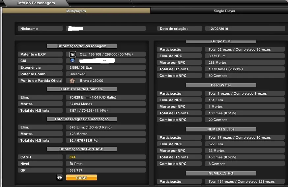Click the 50 Combos value

218,76
